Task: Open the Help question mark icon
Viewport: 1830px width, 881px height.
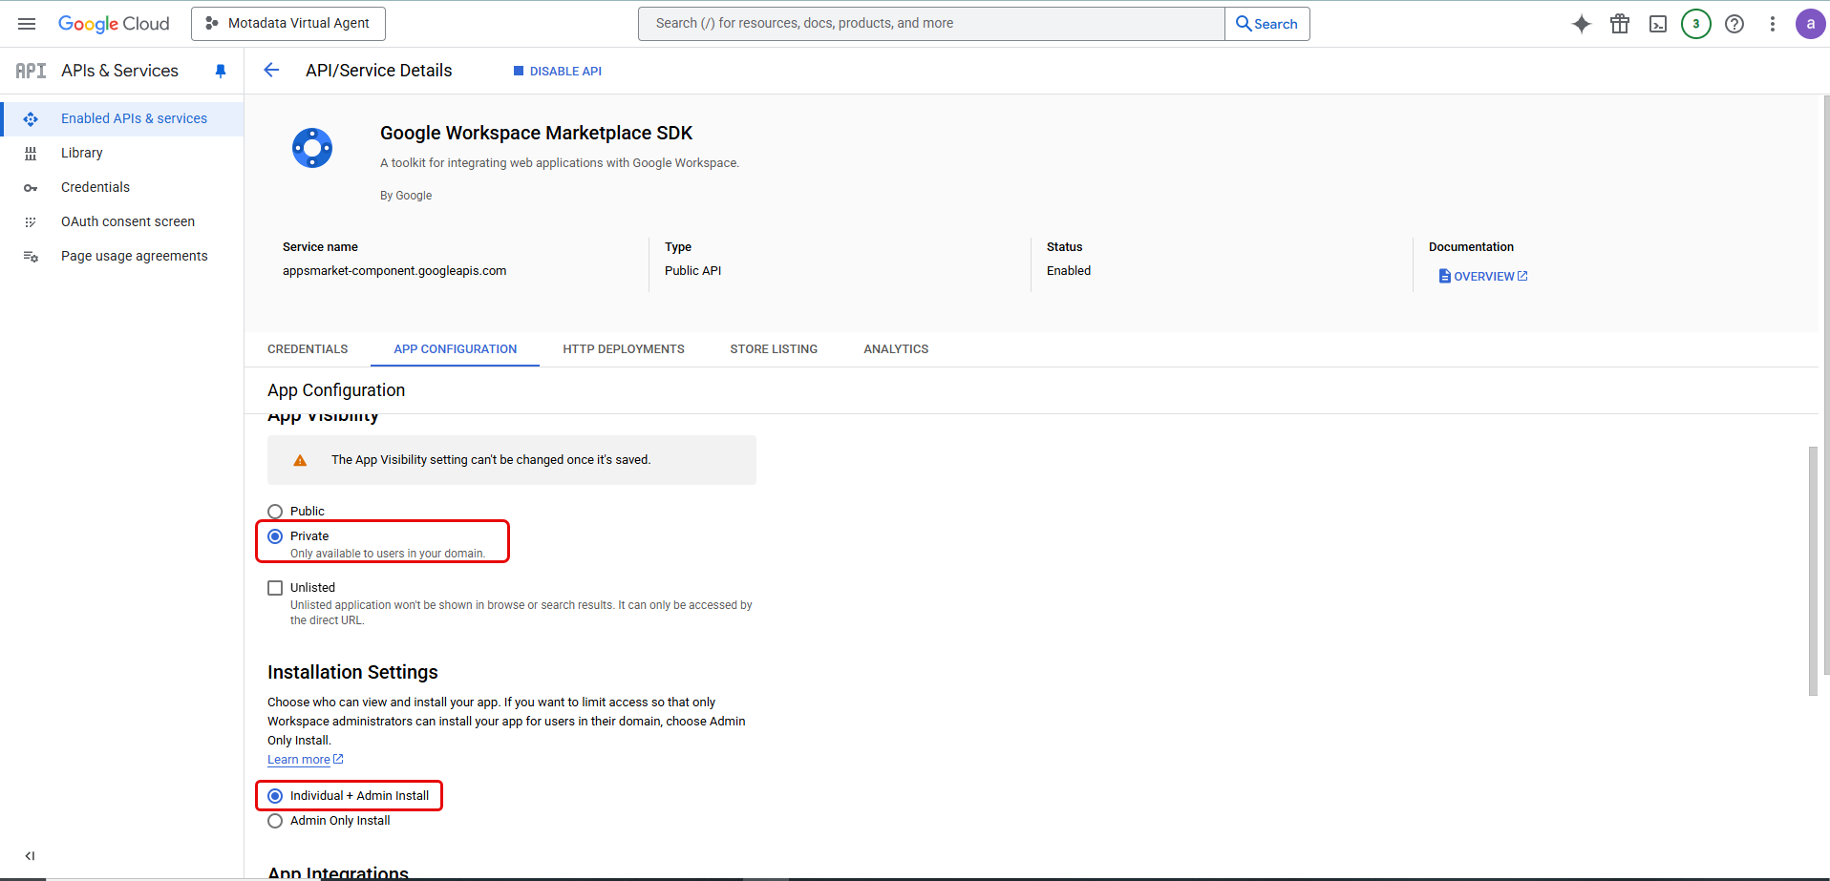Action: (1734, 24)
